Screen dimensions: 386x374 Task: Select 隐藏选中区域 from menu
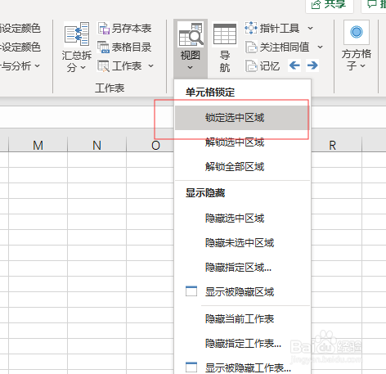tap(242, 219)
